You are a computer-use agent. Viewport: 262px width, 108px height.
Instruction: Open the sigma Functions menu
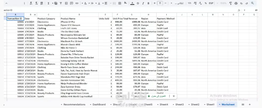click(x=48, y=3)
